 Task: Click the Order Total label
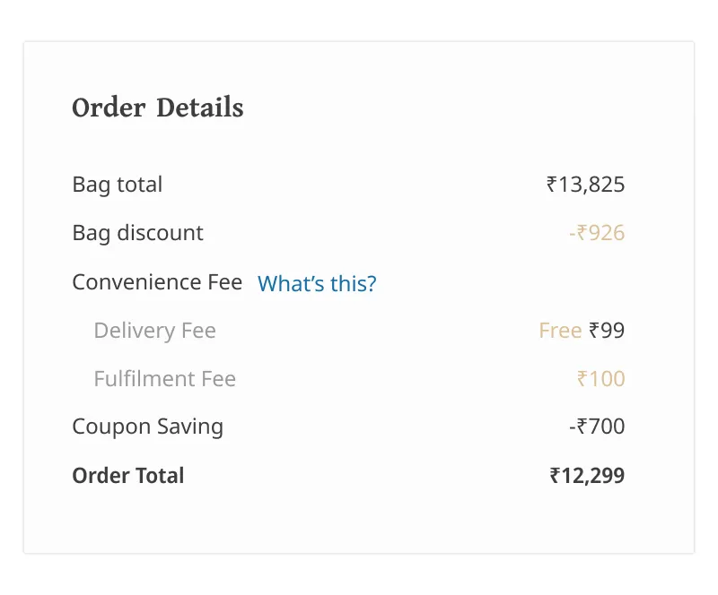point(127,476)
